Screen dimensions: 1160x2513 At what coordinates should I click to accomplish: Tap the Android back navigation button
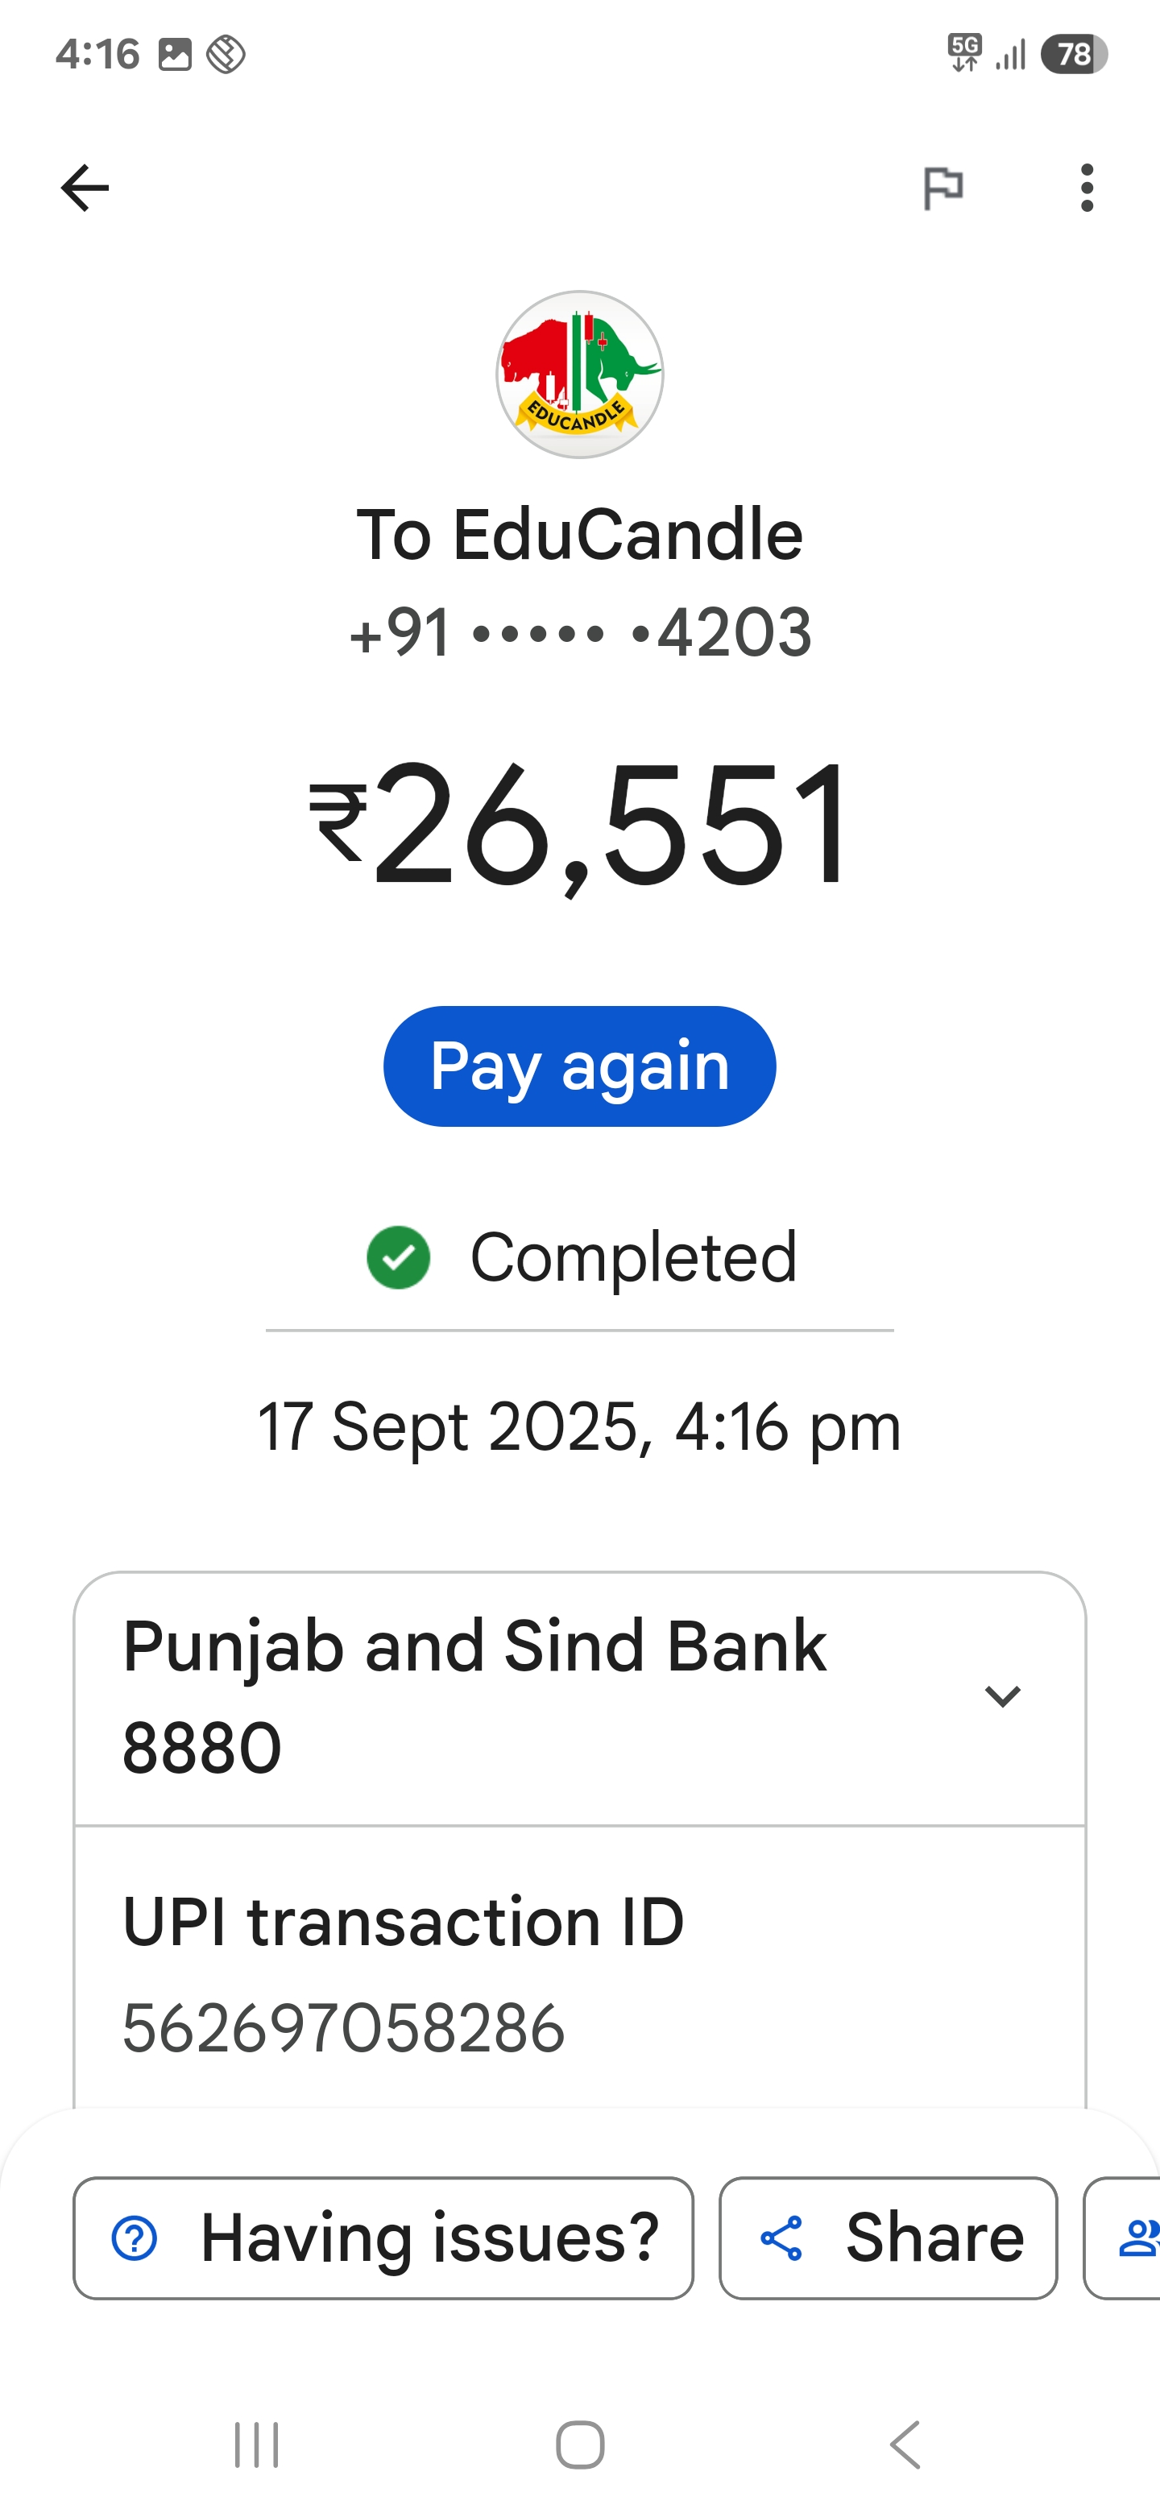pyautogui.click(x=905, y=2445)
